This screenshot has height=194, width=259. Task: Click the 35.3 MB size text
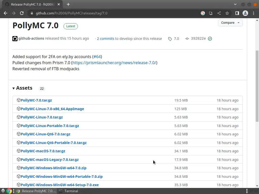pyautogui.click(x=181, y=185)
